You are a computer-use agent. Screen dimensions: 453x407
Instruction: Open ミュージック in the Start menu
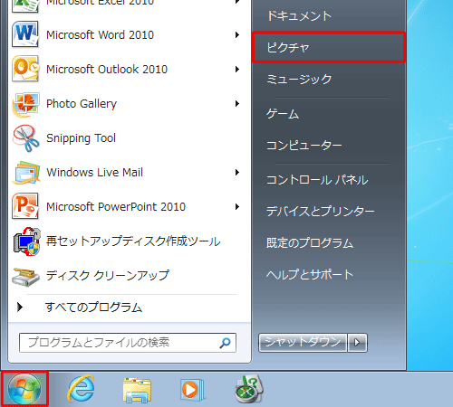299,80
